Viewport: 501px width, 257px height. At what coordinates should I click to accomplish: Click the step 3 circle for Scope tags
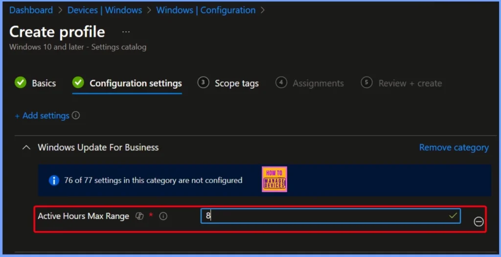click(x=203, y=82)
